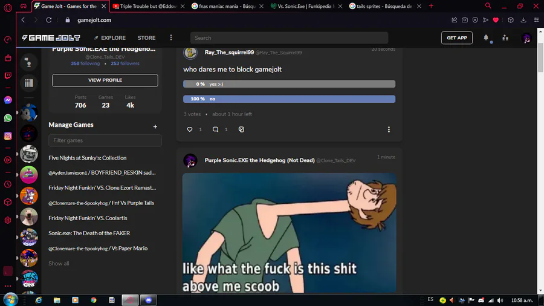544x306 pixels.
Task: Open the Shaggy meme image
Action: (x=289, y=233)
